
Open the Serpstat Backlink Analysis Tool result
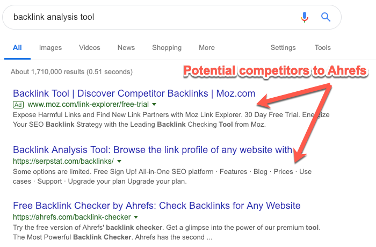click(x=152, y=150)
